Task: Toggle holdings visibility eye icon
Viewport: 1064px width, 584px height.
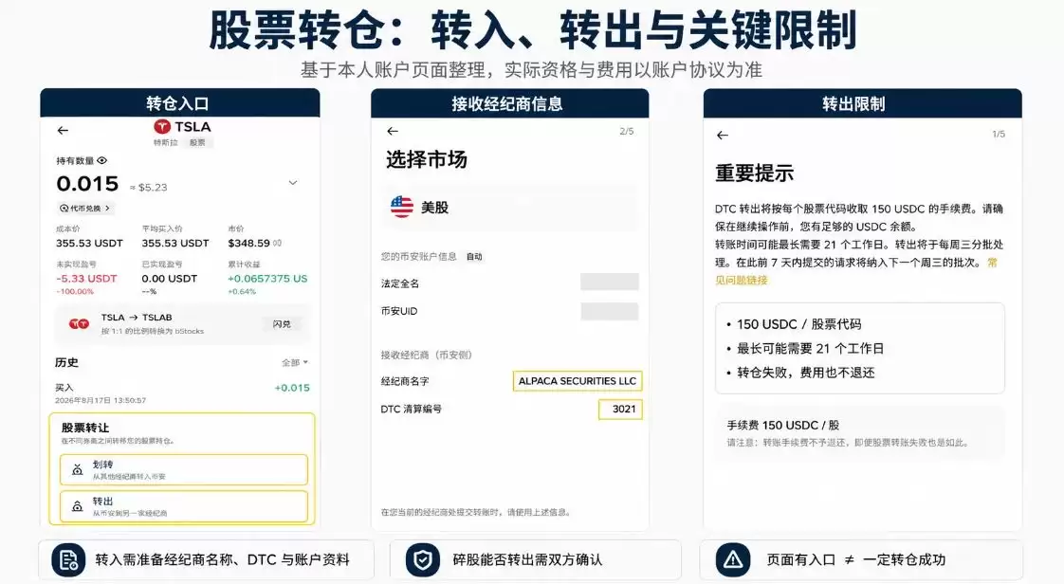Action: click(101, 161)
